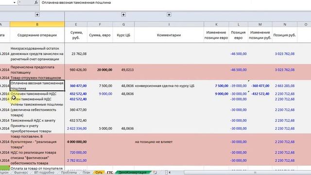The height and width of the screenshot is (175, 311).
Task: Select cell with value 5 000,00
Action: pyautogui.click(x=100, y=128)
